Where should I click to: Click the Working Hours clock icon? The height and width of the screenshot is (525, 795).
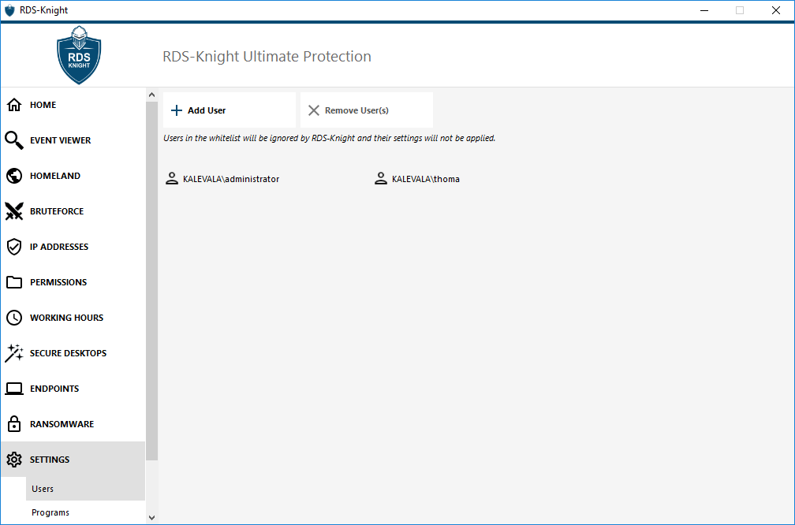coord(14,318)
